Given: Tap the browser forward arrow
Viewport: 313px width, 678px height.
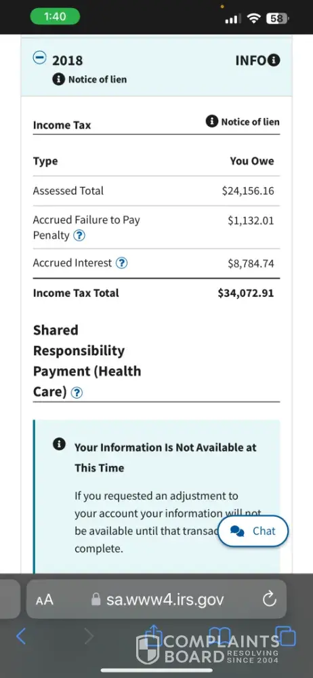Looking at the screenshot, I should click(89, 637).
